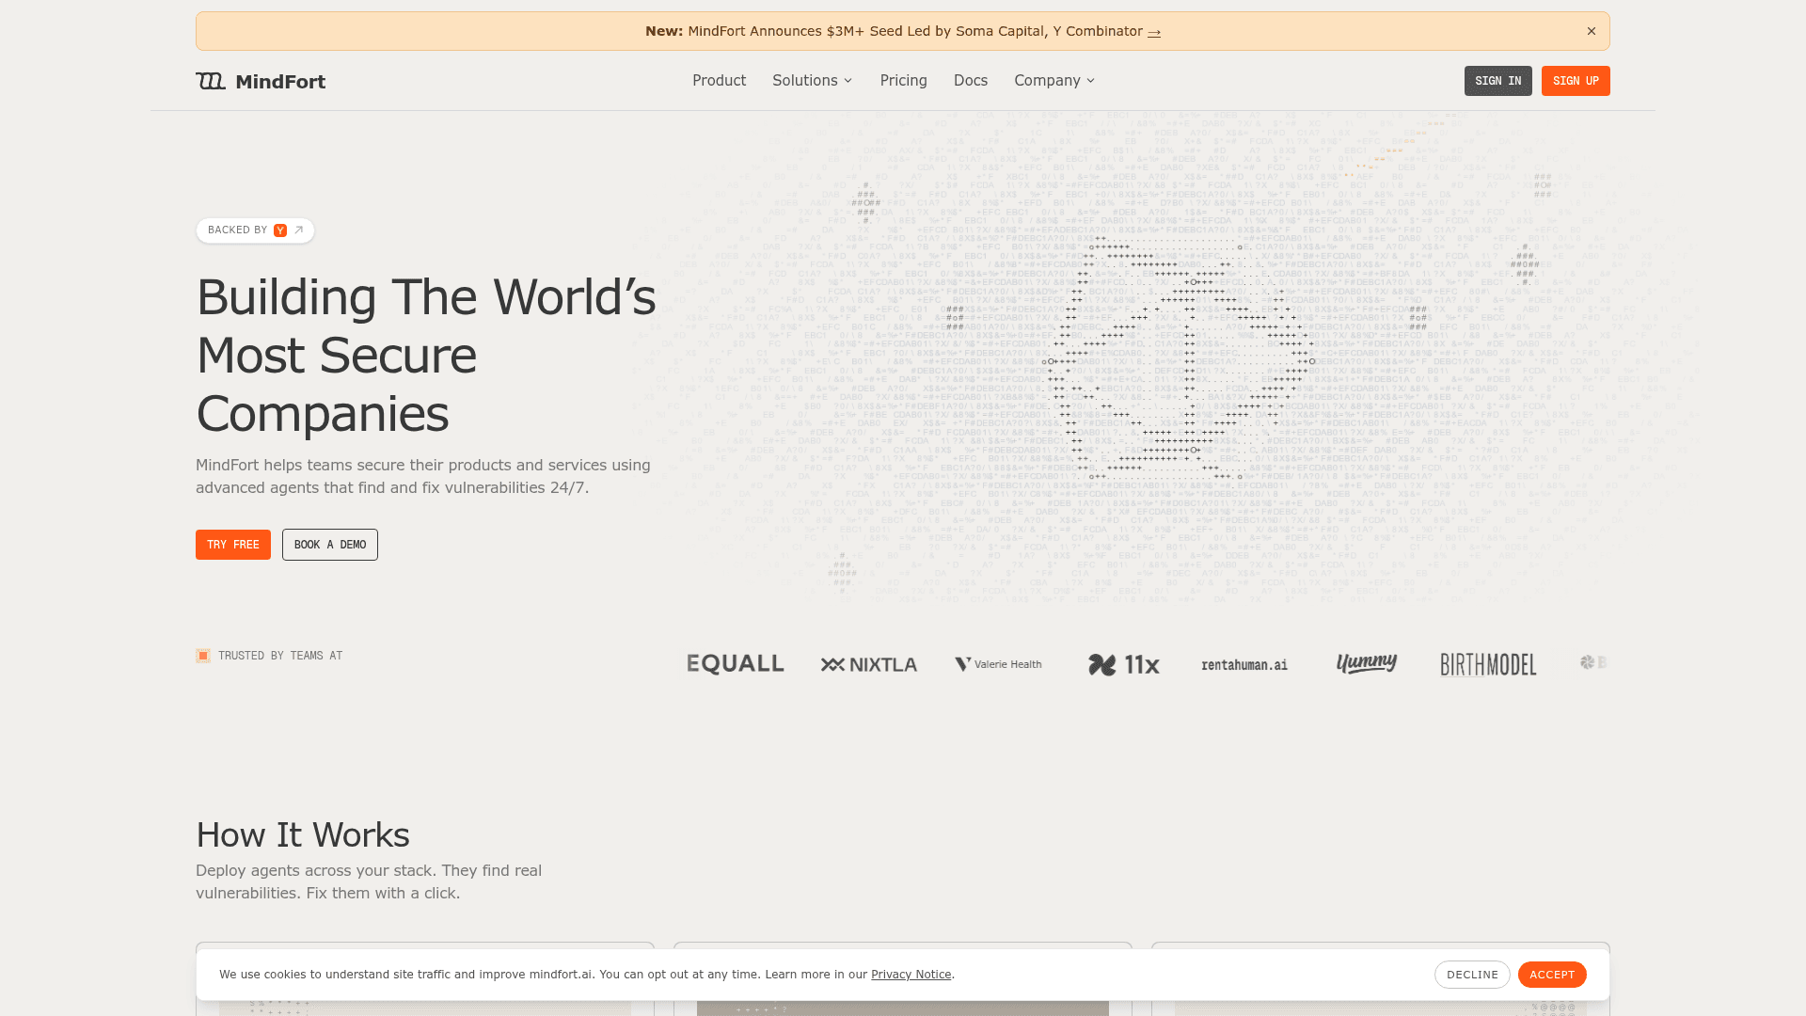Expand the Solutions dropdown

pyautogui.click(x=813, y=81)
